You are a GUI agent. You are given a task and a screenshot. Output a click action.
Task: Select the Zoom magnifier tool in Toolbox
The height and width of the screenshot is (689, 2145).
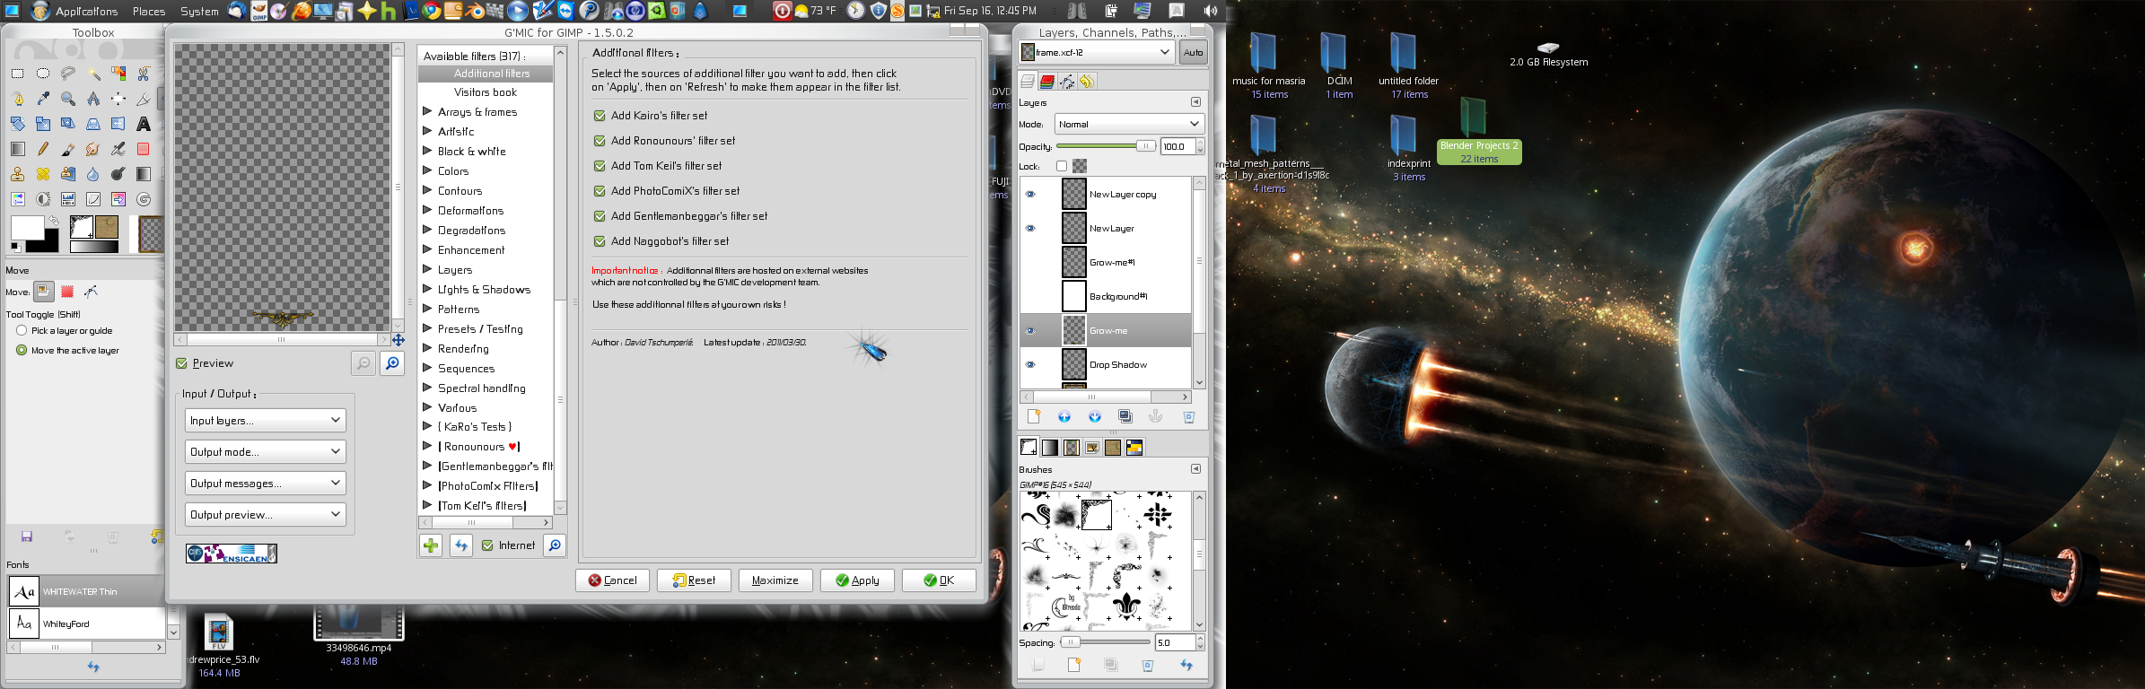coord(68,99)
